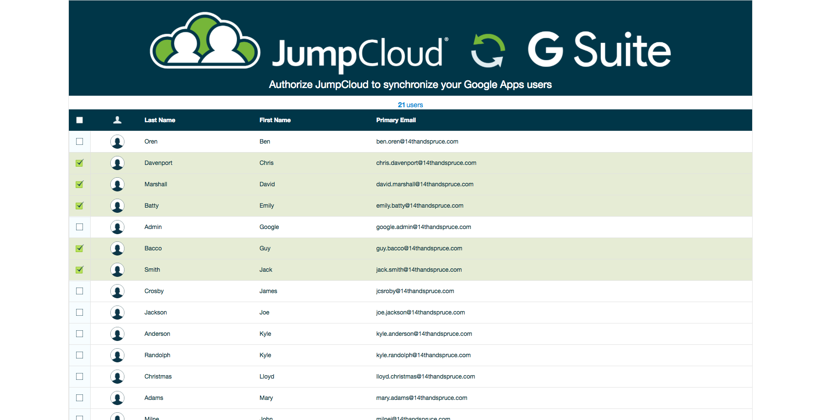Click James Crosby's avatar icon
This screenshot has width=821, height=420.
click(x=117, y=291)
